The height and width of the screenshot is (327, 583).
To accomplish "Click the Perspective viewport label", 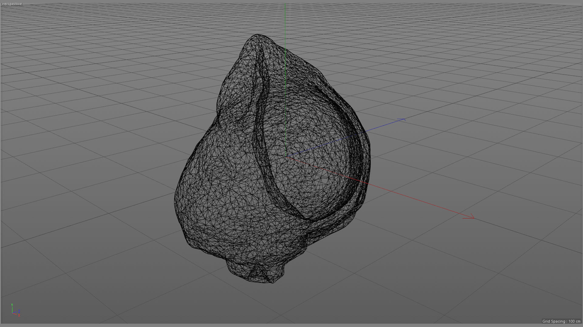I will pos(12,4).
